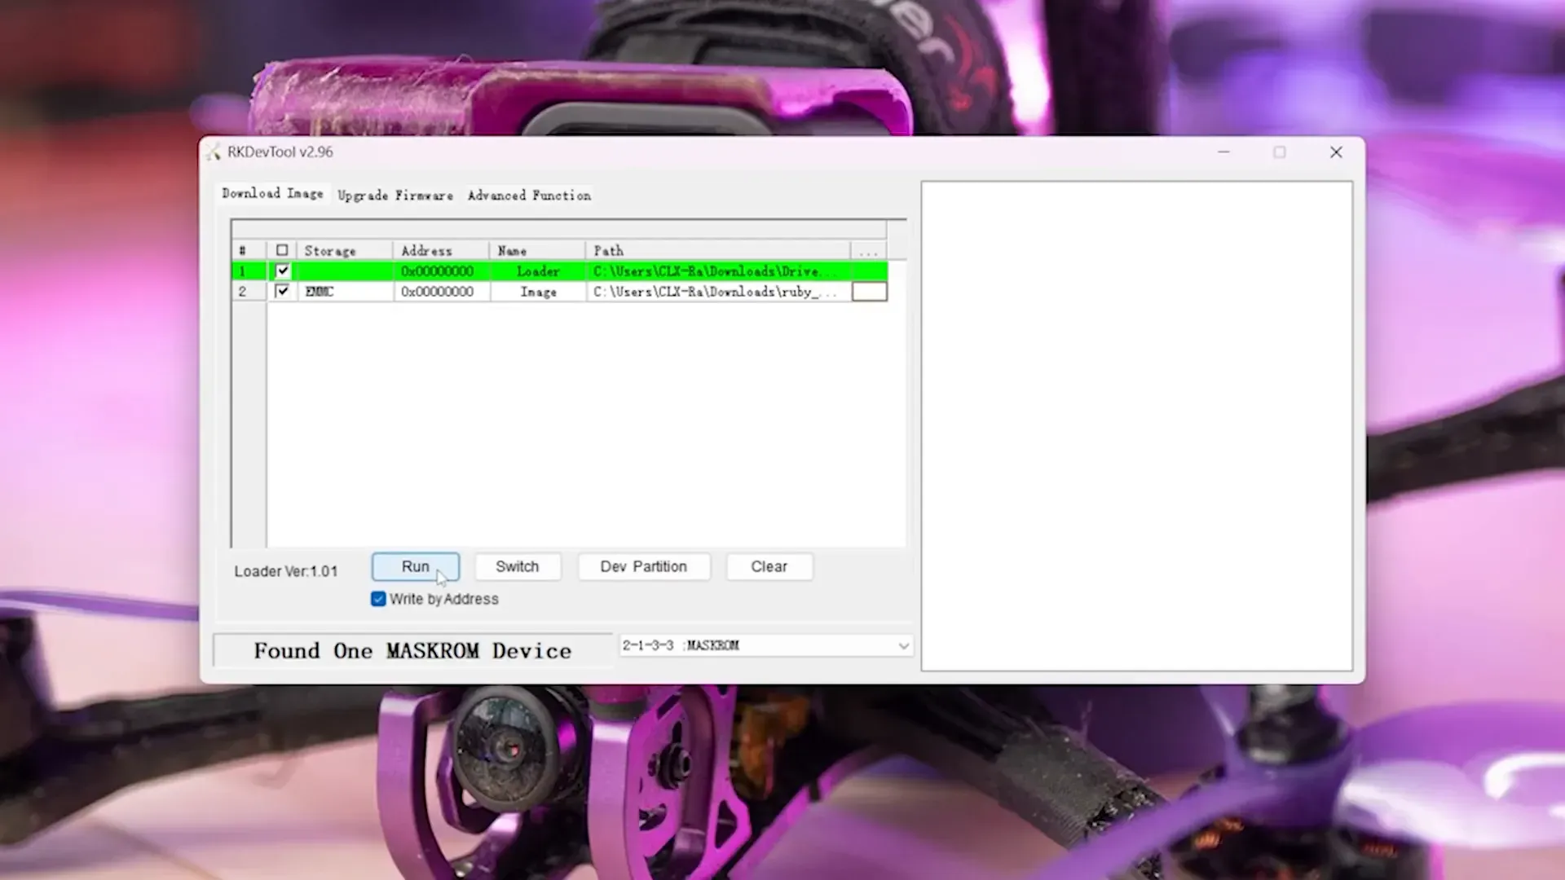This screenshot has width=1565, height=880.
Task: Minimize the RKDevTool window
Action: [1223, 152]
